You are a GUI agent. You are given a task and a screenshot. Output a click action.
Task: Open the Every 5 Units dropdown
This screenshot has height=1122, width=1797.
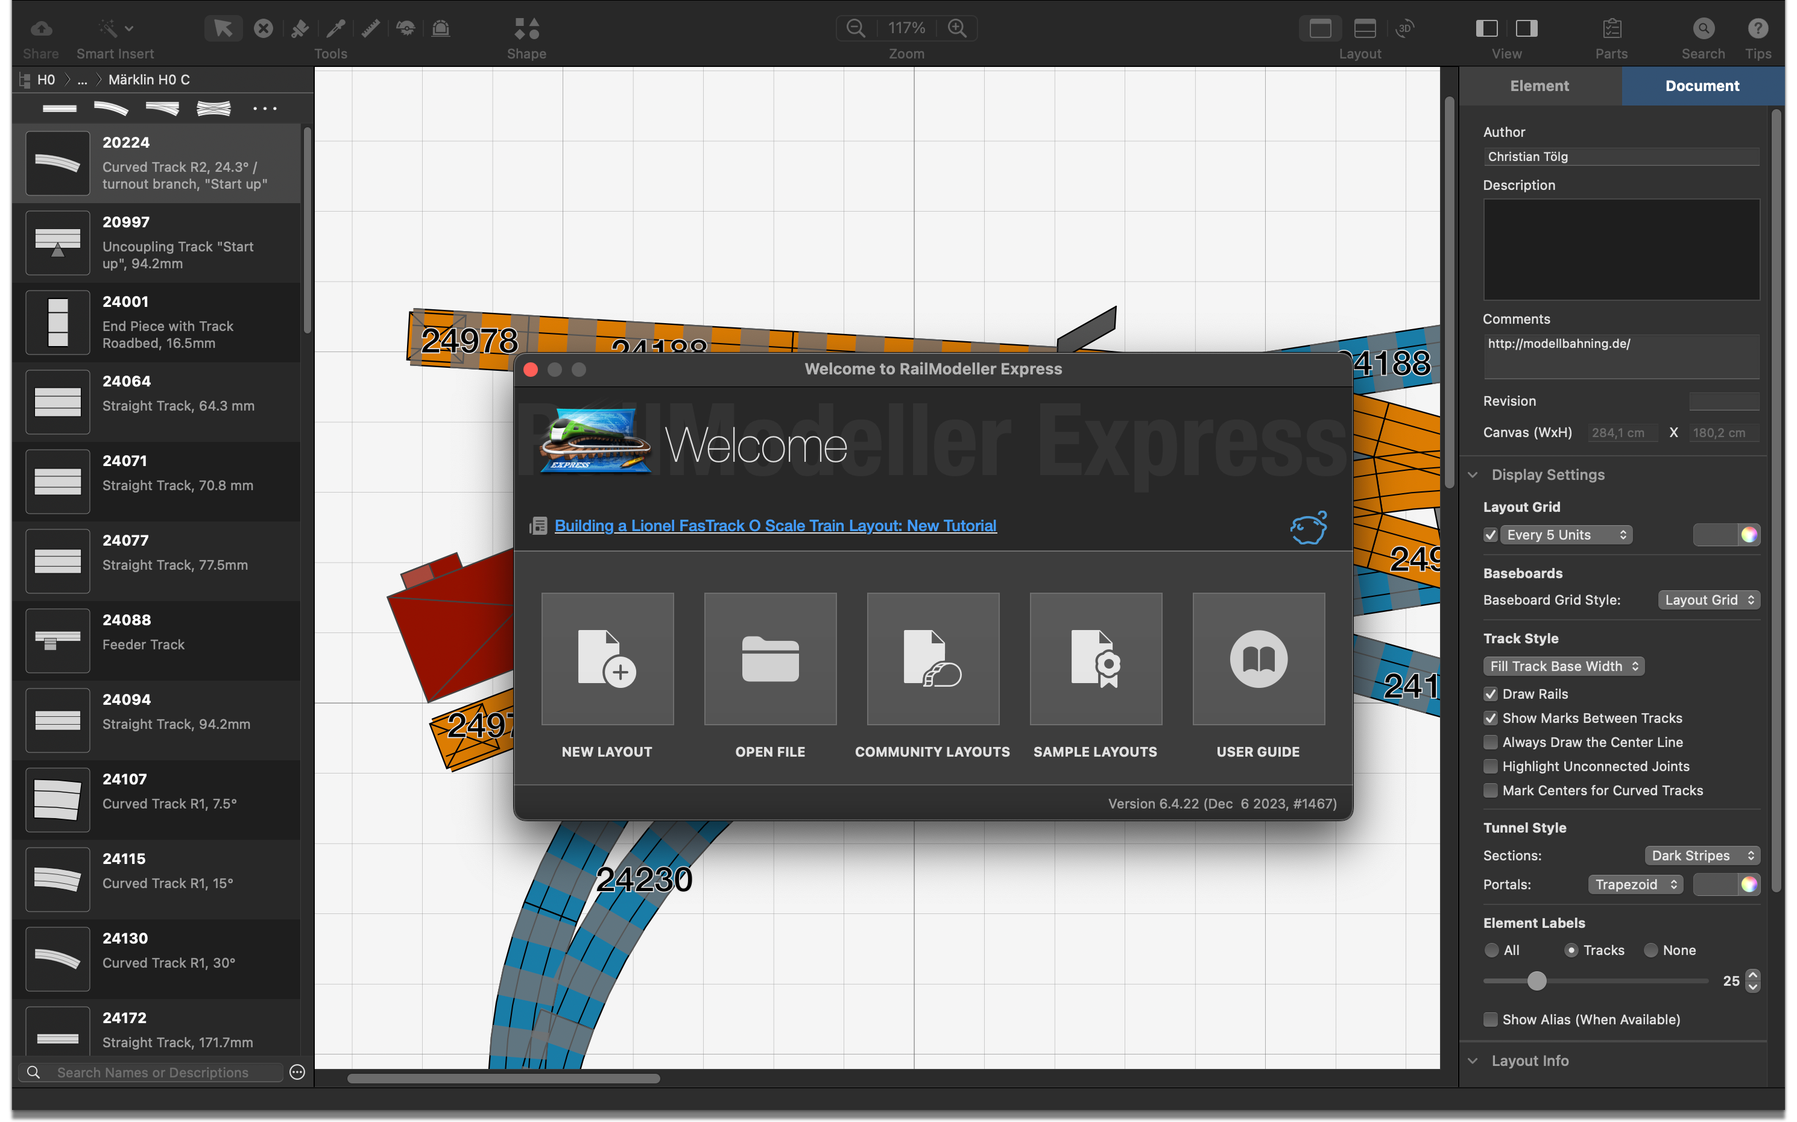[1566, 534]
